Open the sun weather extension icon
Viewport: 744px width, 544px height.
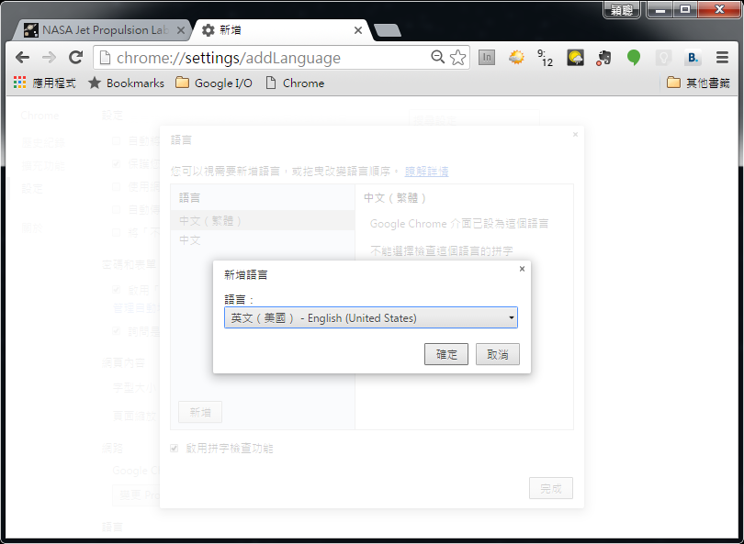pos(516,58)
